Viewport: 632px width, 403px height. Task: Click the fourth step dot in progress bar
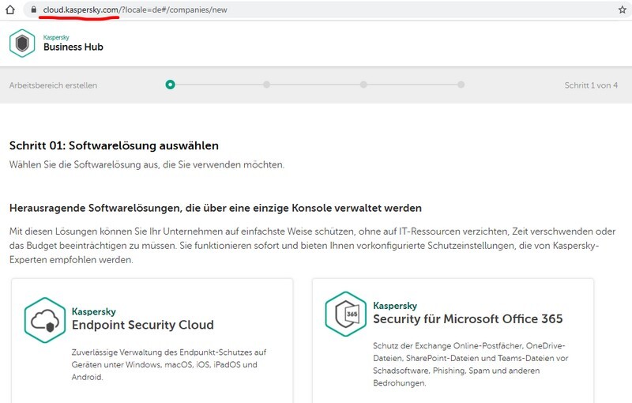pyautogui.click(x=461, y=85)
